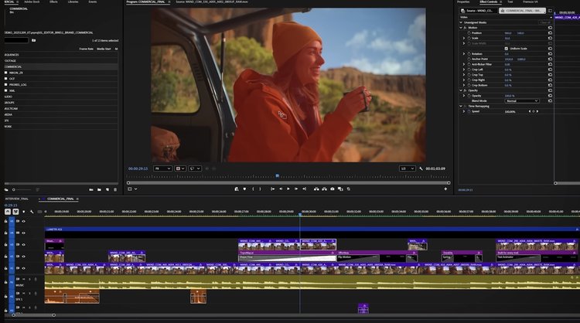This screenshot has height=323, width=580.
Task: Delete selected item with project panel trash
Action: 115,189
